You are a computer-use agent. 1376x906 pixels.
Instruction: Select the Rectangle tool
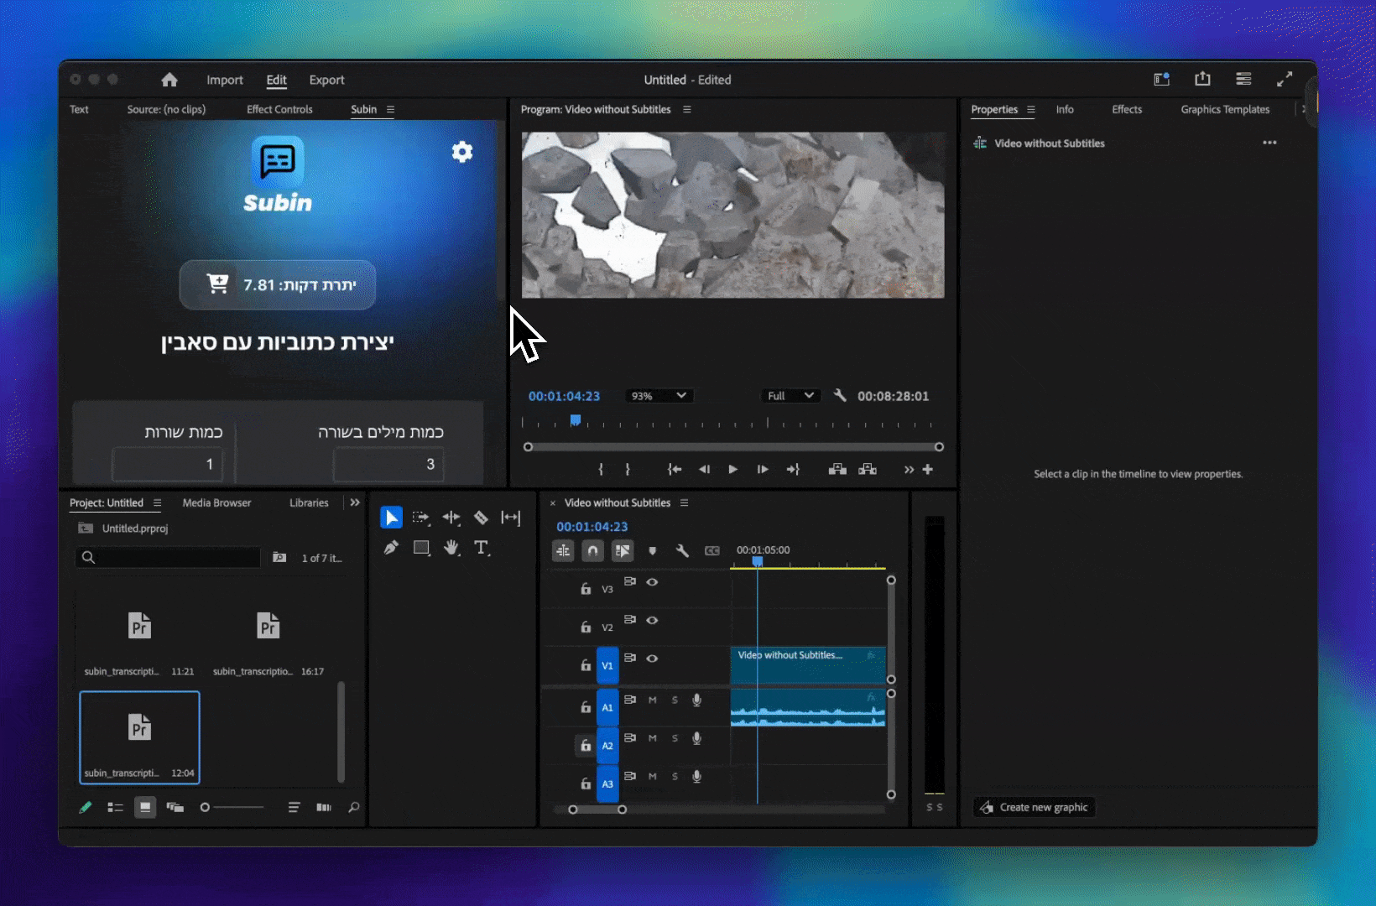[421, 548]
